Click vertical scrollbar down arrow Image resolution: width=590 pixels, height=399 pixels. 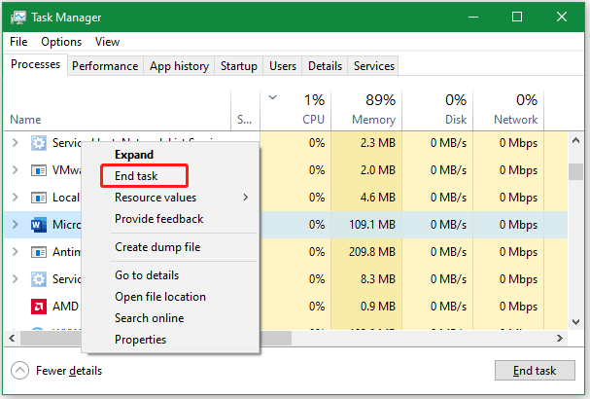point(575,322)
